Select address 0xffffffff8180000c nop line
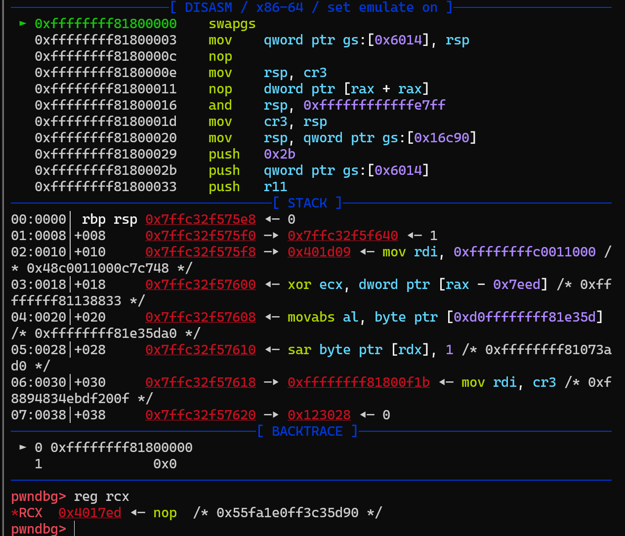This screenshot has width=625, height=536. 106,56
